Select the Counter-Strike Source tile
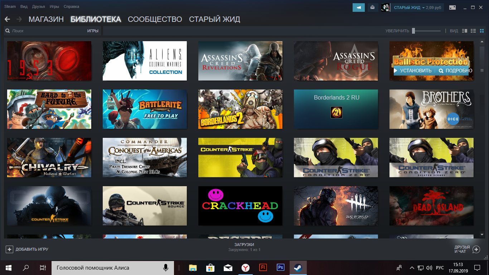This screenshot has height=275, width=489. [145, 206]
